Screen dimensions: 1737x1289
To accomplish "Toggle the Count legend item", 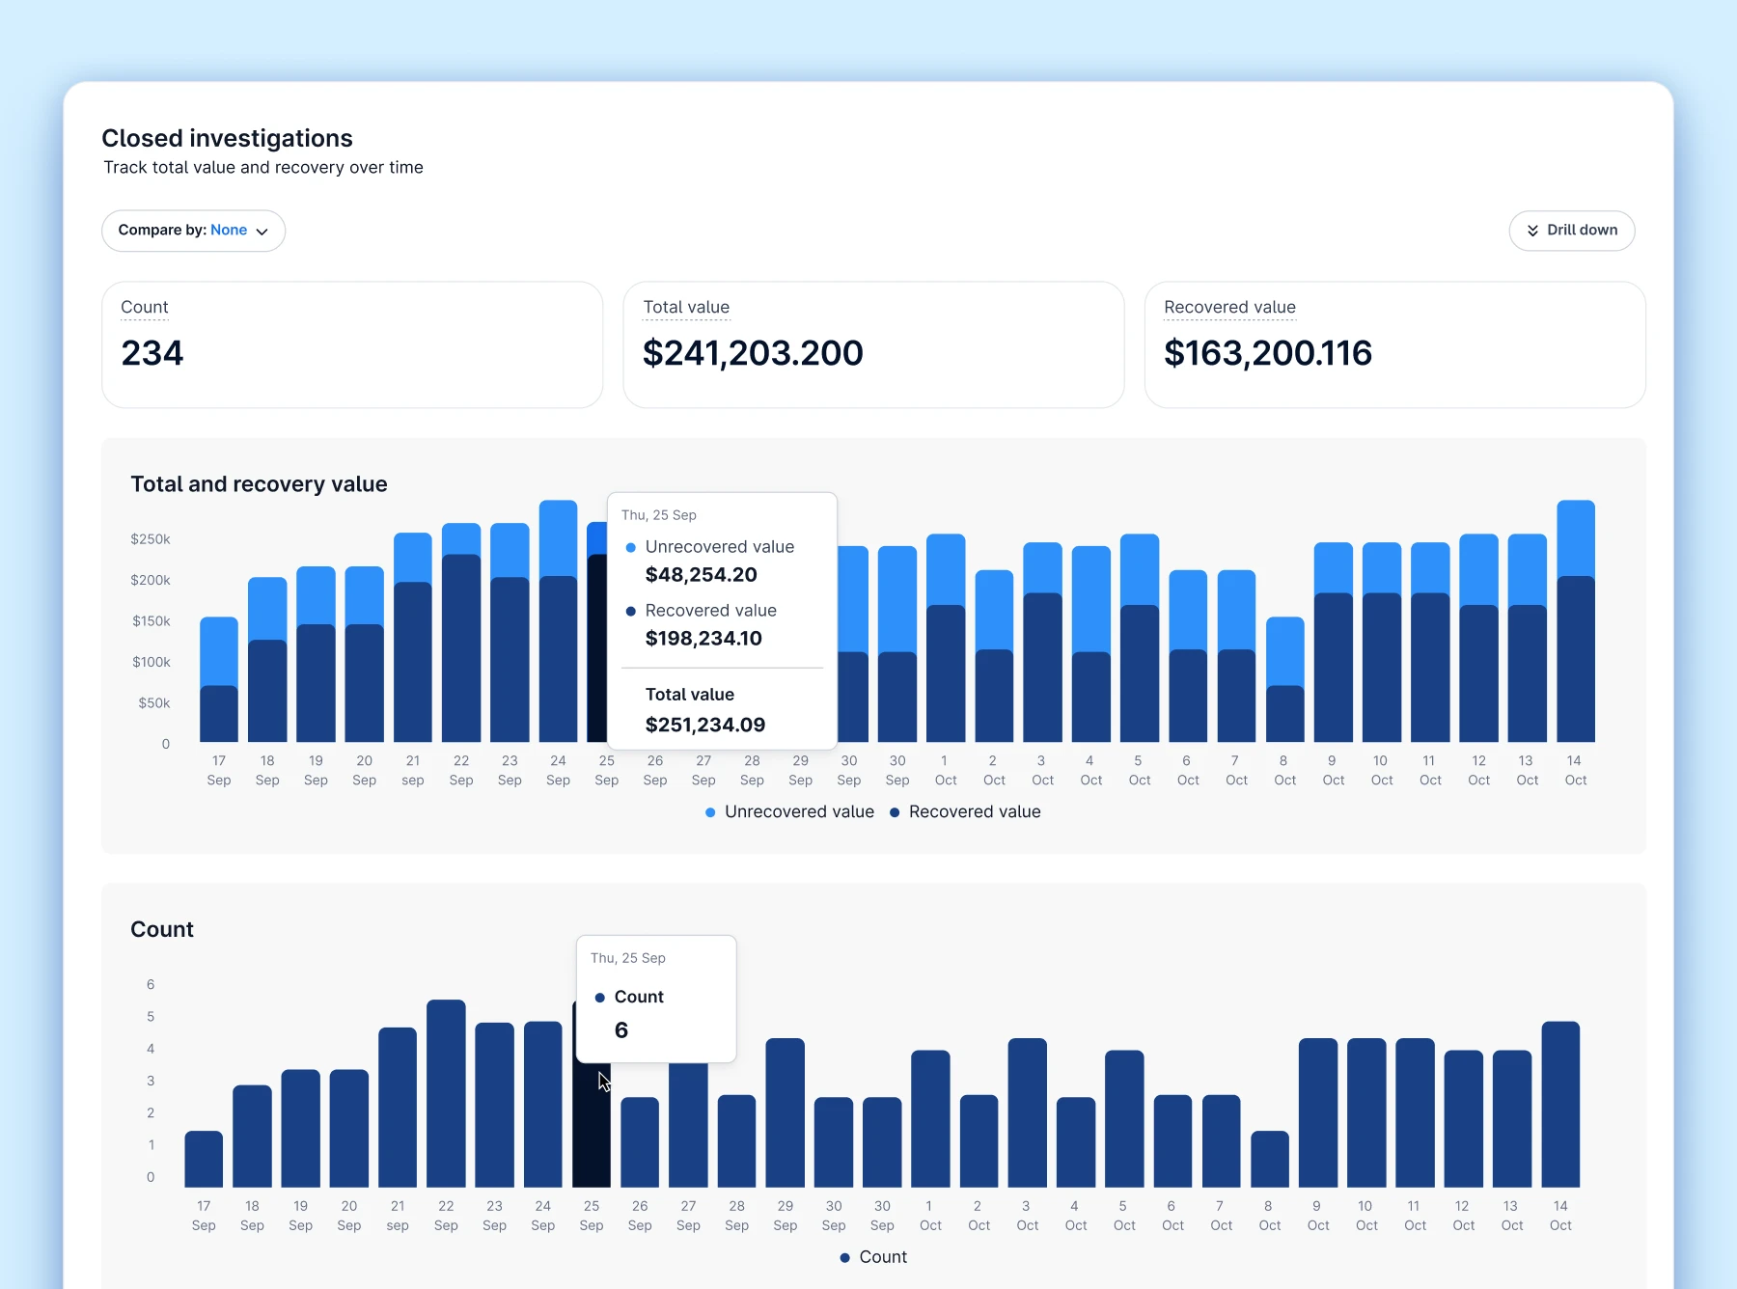I will 873,1257.
